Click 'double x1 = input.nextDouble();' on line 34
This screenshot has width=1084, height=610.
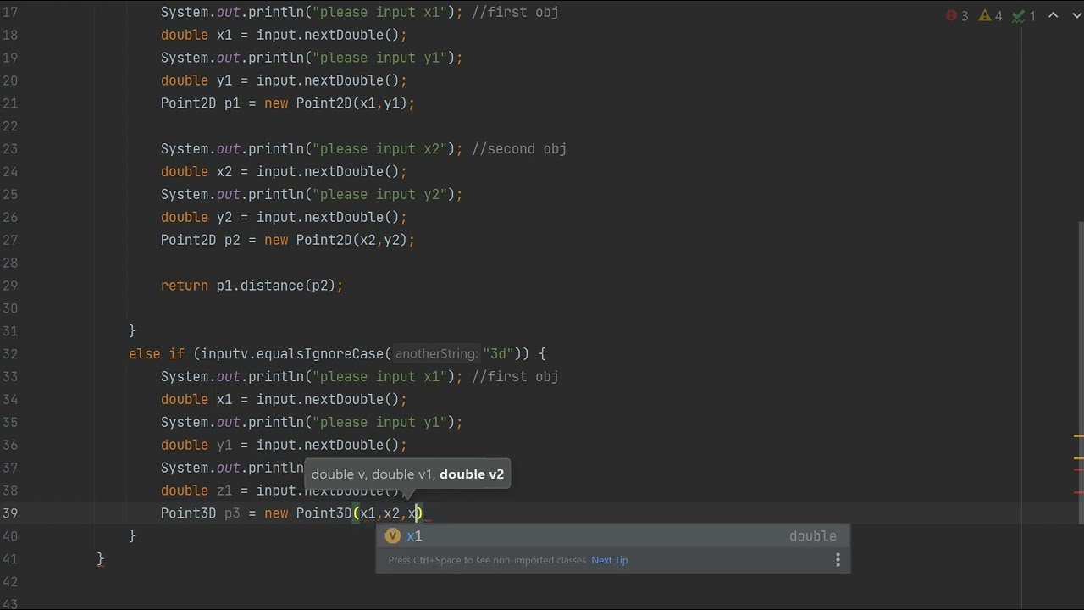coord(284,400)
